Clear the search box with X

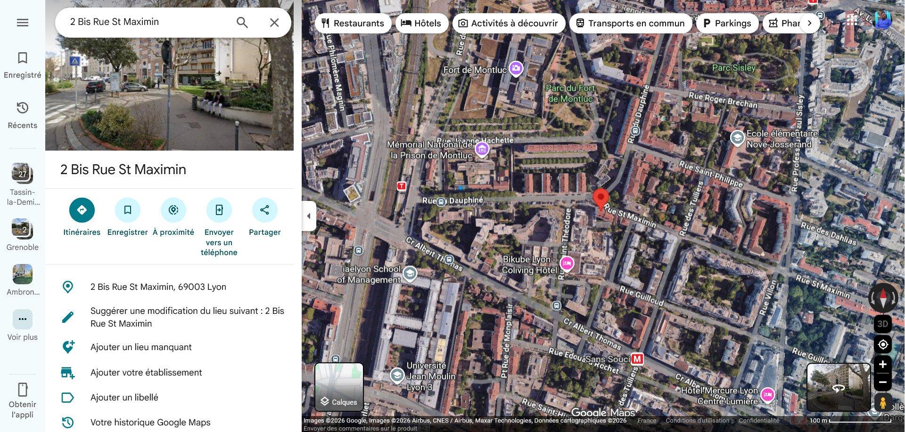click(274, 23)
